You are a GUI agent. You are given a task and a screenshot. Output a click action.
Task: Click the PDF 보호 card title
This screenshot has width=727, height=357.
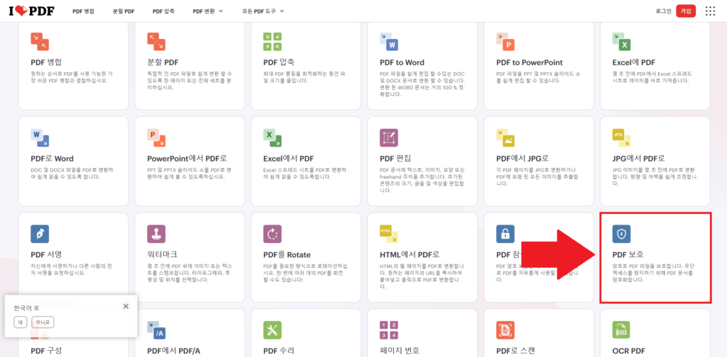(x=628, y=255)
